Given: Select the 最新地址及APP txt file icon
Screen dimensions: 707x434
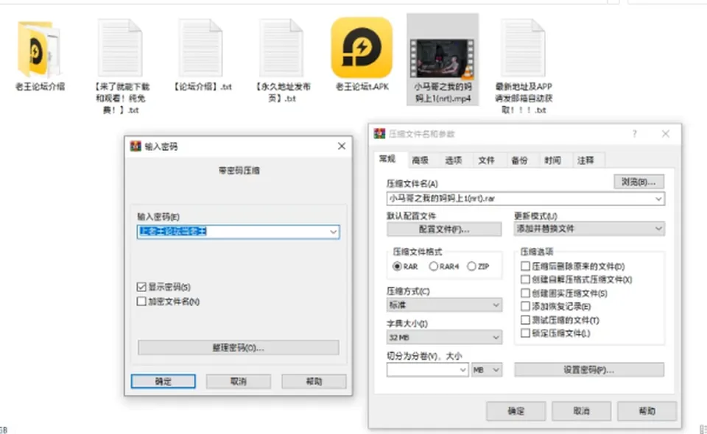Looking at the screenshot, I should (x=523, y=48).
